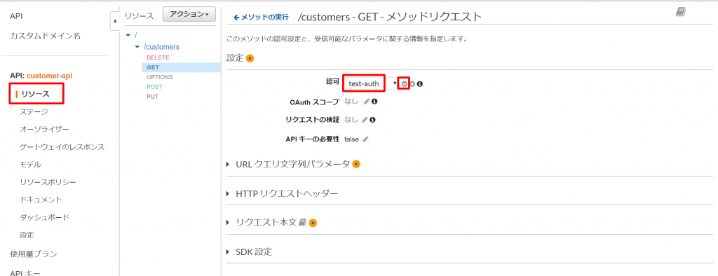718x276 pixels.
Task: Expand HTTP リクエストヘッダー section
Action: point(228,193)
